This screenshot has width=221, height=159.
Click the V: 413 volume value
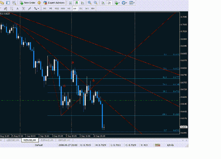(x=144, y=145)
